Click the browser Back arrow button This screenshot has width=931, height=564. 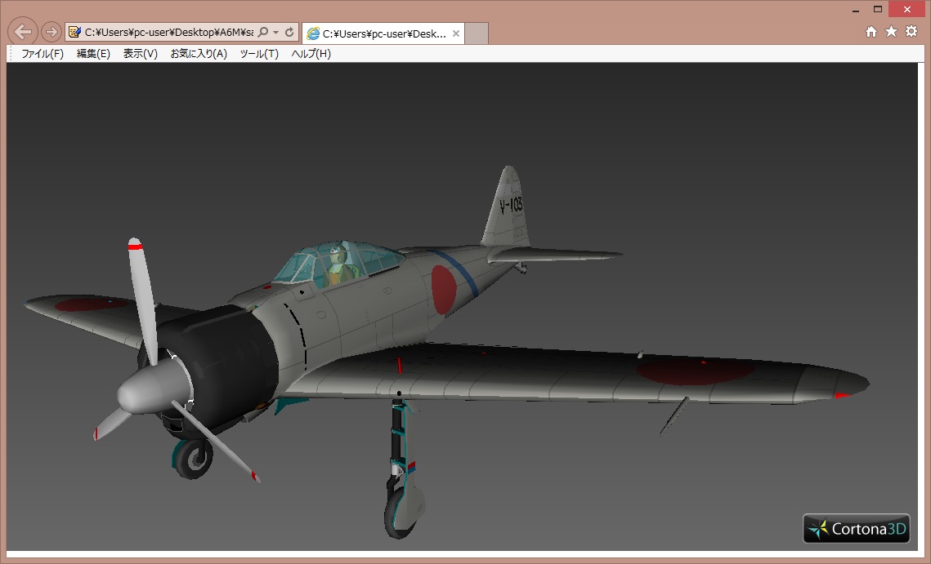23,32
